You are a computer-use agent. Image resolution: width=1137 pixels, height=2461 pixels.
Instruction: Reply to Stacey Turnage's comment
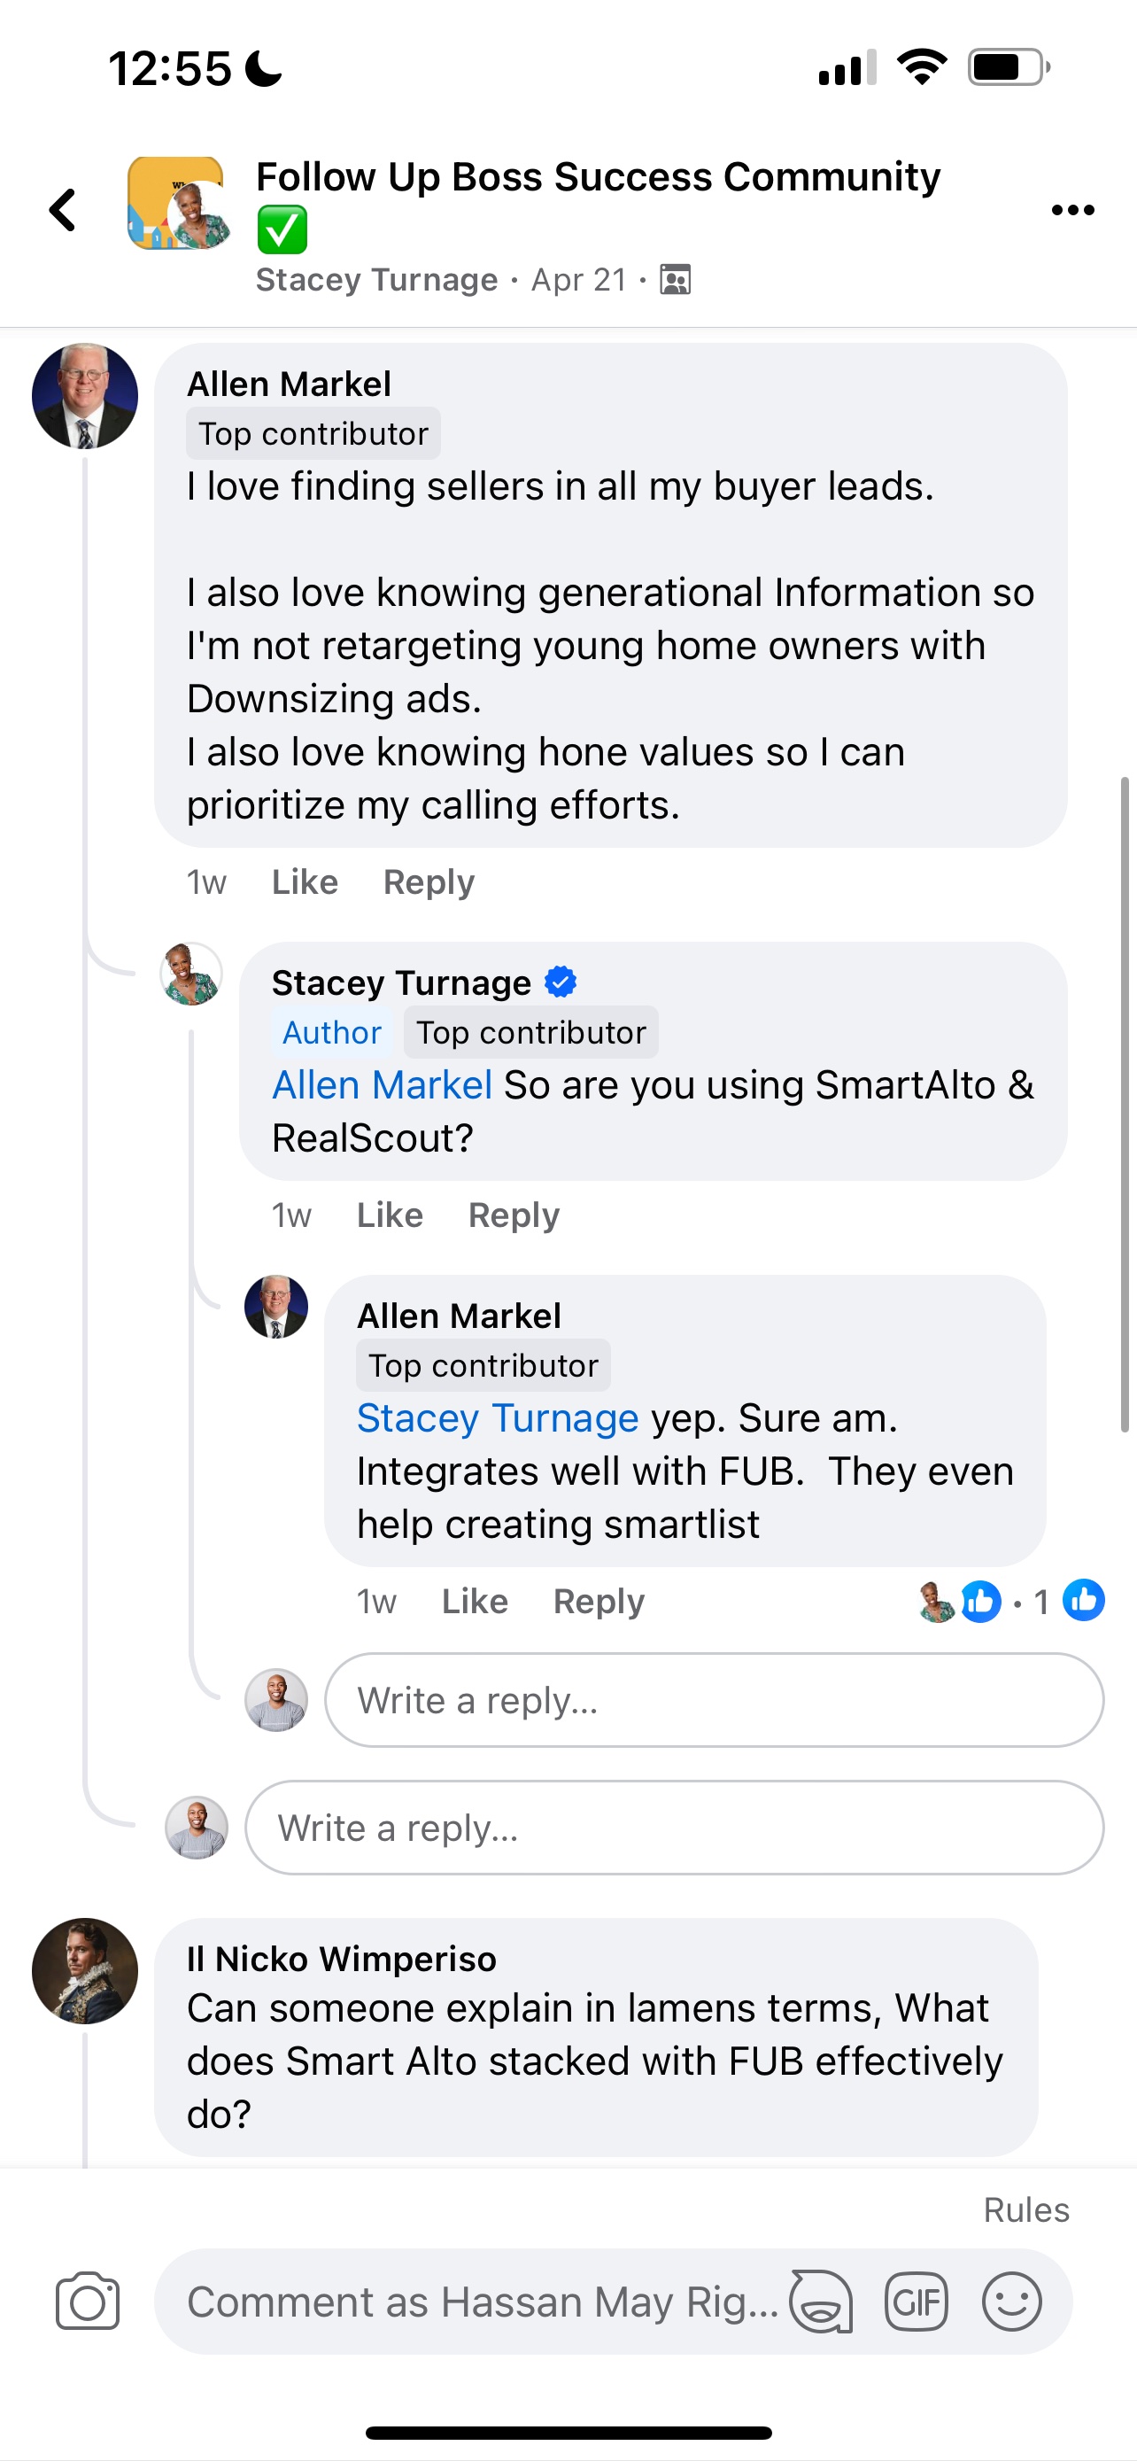tap(514, 1215)
